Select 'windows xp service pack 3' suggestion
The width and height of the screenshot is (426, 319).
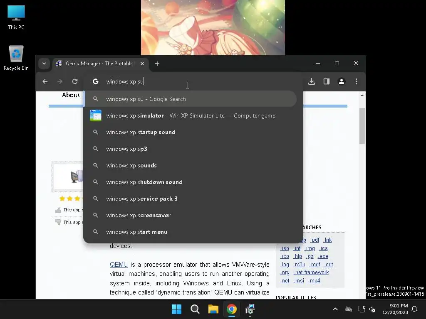(190, 199)
